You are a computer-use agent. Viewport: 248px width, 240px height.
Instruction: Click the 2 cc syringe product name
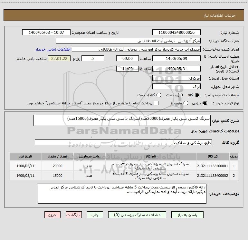[x=151, y=166]
